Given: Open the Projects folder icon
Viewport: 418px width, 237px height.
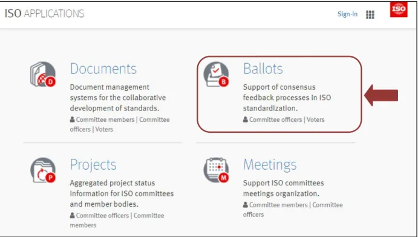Looking at the screenshot, I should pyautogui.click(x=43, y=170).
